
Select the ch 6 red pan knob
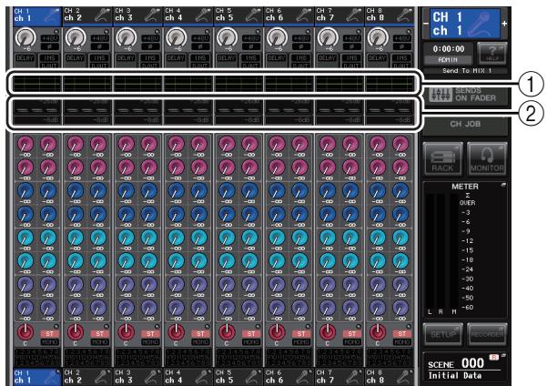coord(277,332)
